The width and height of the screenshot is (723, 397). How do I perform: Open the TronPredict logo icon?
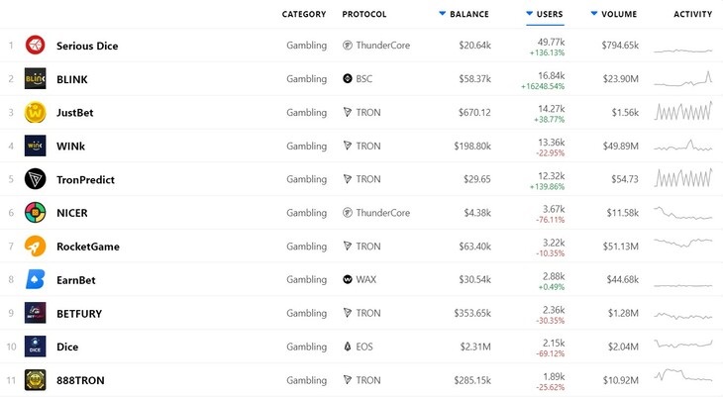point(35,179)
